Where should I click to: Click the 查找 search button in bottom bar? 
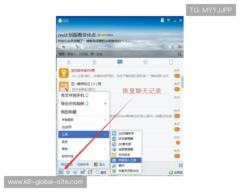click(101, 172)
